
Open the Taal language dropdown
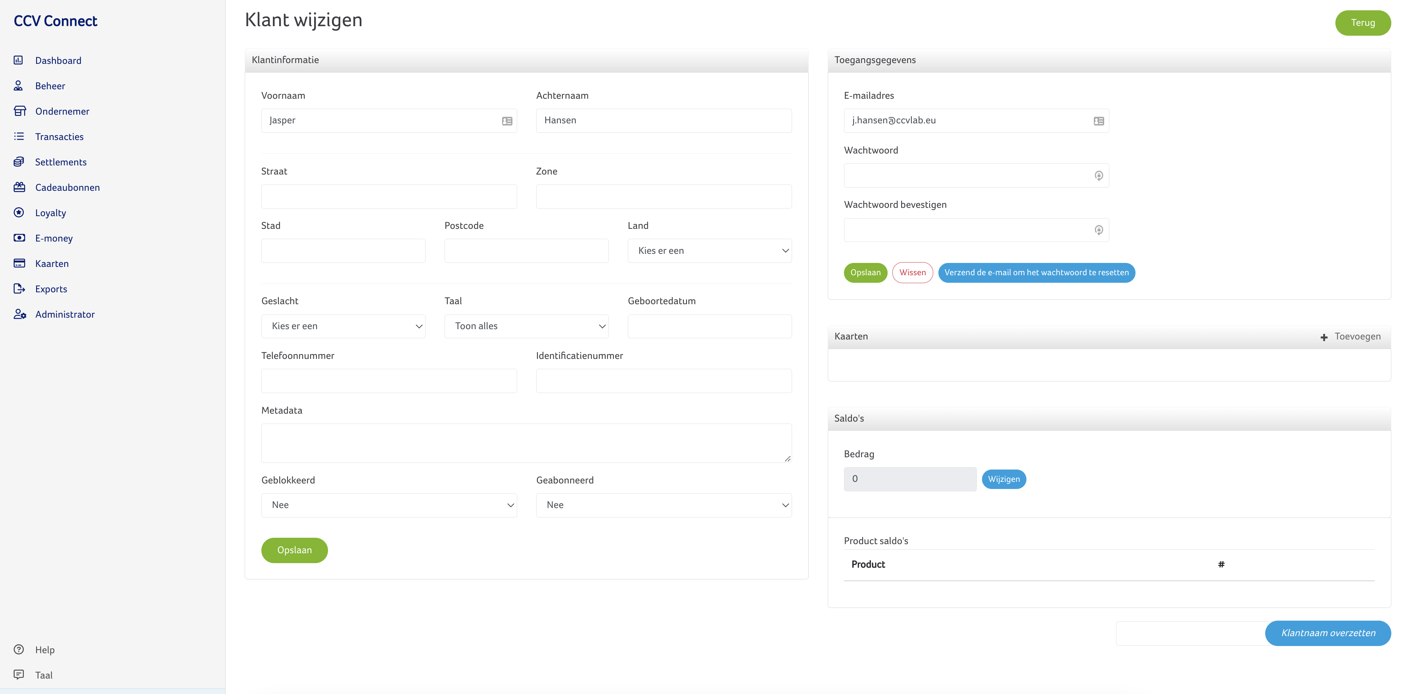click(526, 326)
